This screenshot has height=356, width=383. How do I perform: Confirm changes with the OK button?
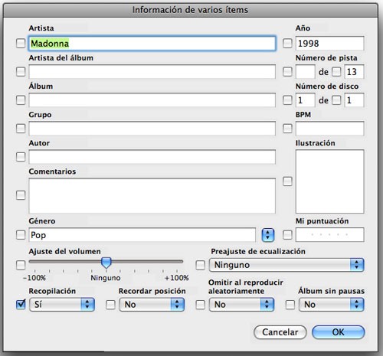pyautogui.click(x=339, y=332)
